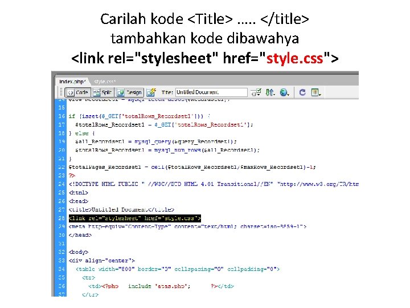Select the index.php document tab

(x=72, y=82)
